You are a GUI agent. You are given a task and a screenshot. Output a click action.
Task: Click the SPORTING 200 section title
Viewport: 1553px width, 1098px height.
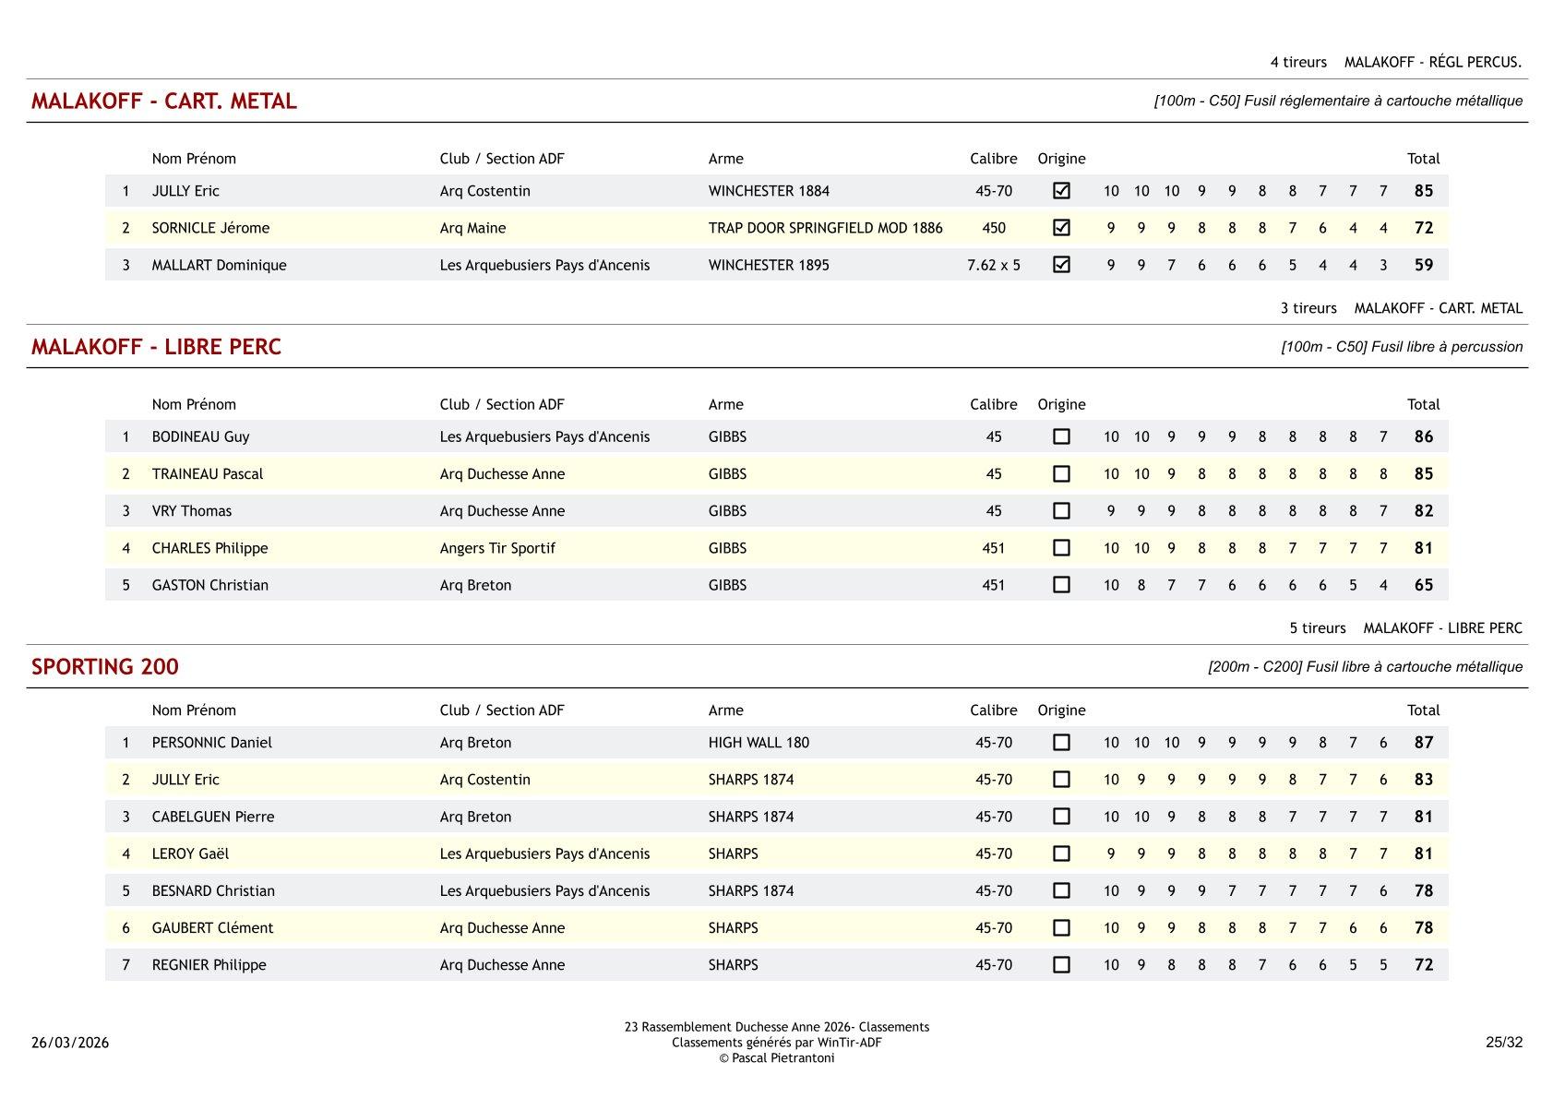click(x=105, y=667)
